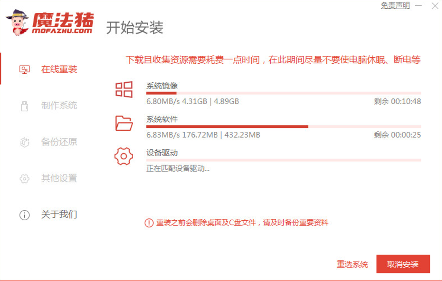The height and width of the screenshot is (281, 442).
Task: Minimize the installer window
Action: click(419, 6)
